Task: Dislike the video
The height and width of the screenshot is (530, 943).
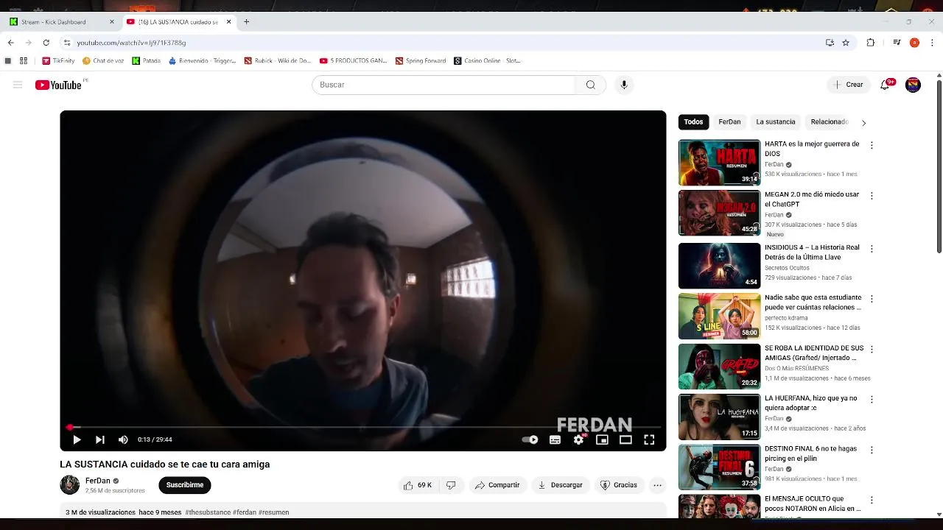Action: click(451, 485)
